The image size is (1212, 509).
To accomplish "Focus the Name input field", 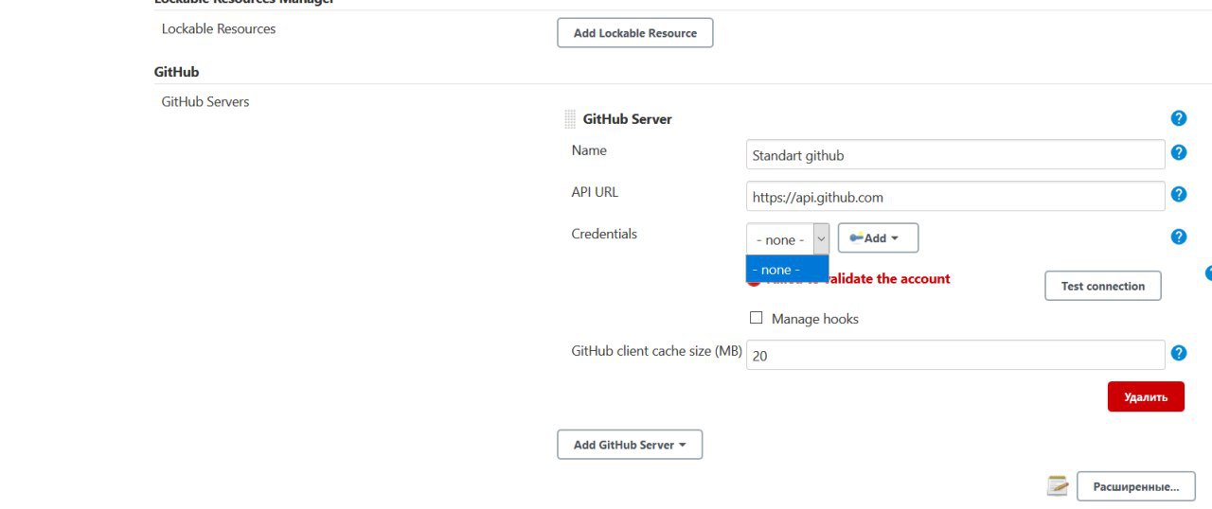I will pyautogui.click(x=955, y=154).
